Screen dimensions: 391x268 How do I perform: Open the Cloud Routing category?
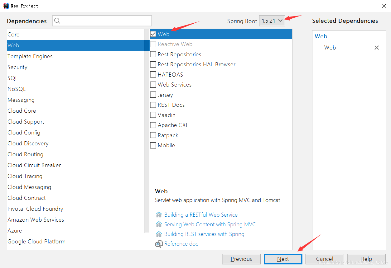(x=76, y=154)
